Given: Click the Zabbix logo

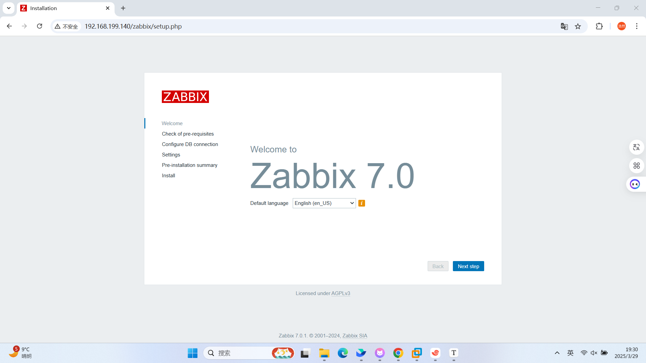Looking at the screenshot, I should click(x=185, y=97).
